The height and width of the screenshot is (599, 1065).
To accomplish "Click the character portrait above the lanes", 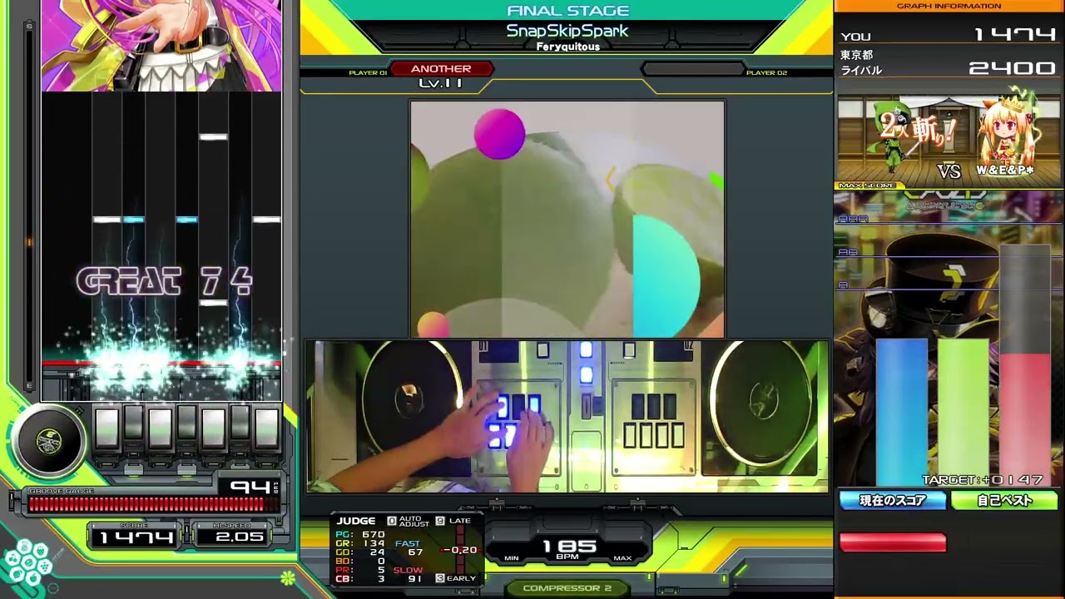I will tap(161, 45).
